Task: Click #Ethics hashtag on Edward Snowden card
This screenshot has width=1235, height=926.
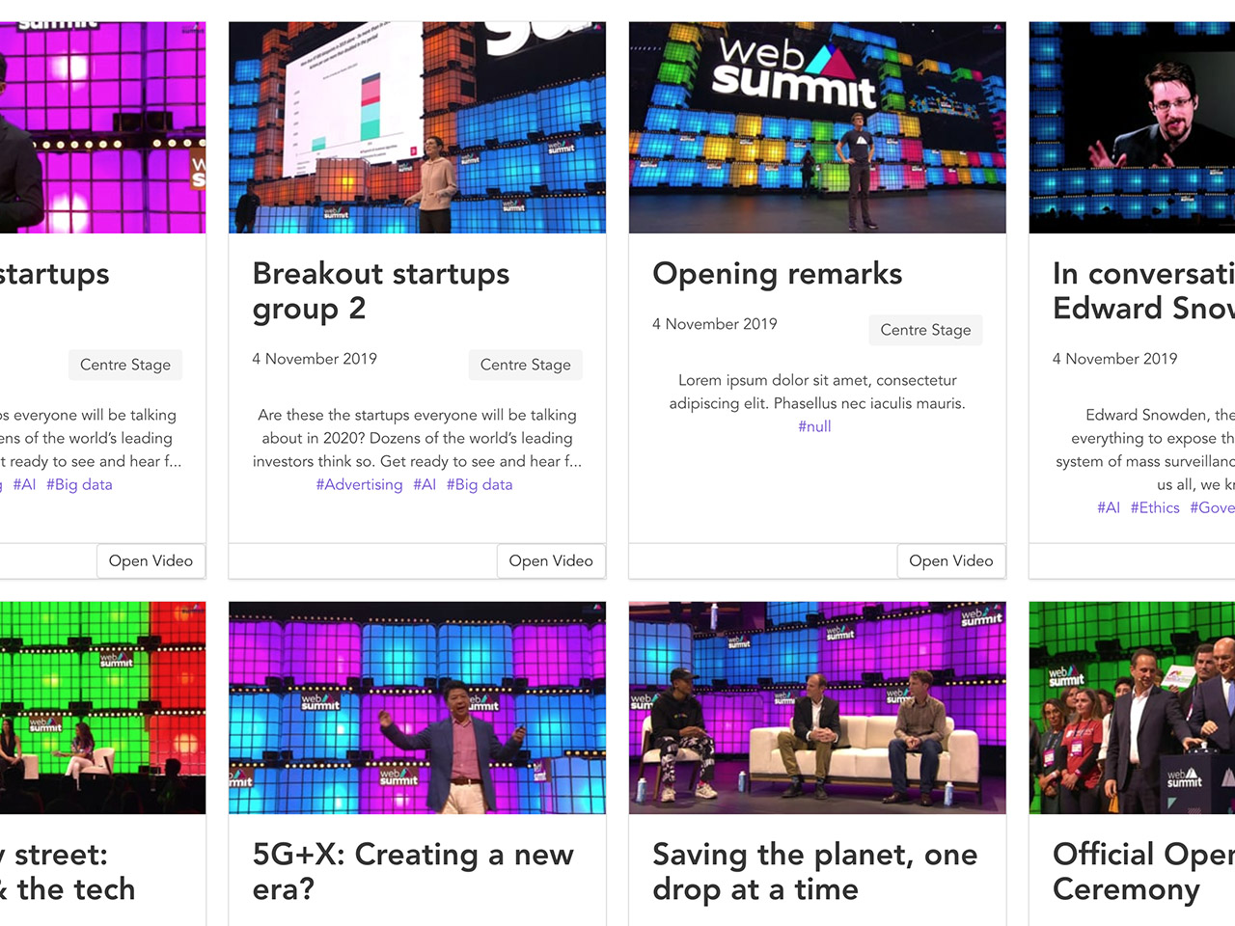Action: pos(1155,507)
